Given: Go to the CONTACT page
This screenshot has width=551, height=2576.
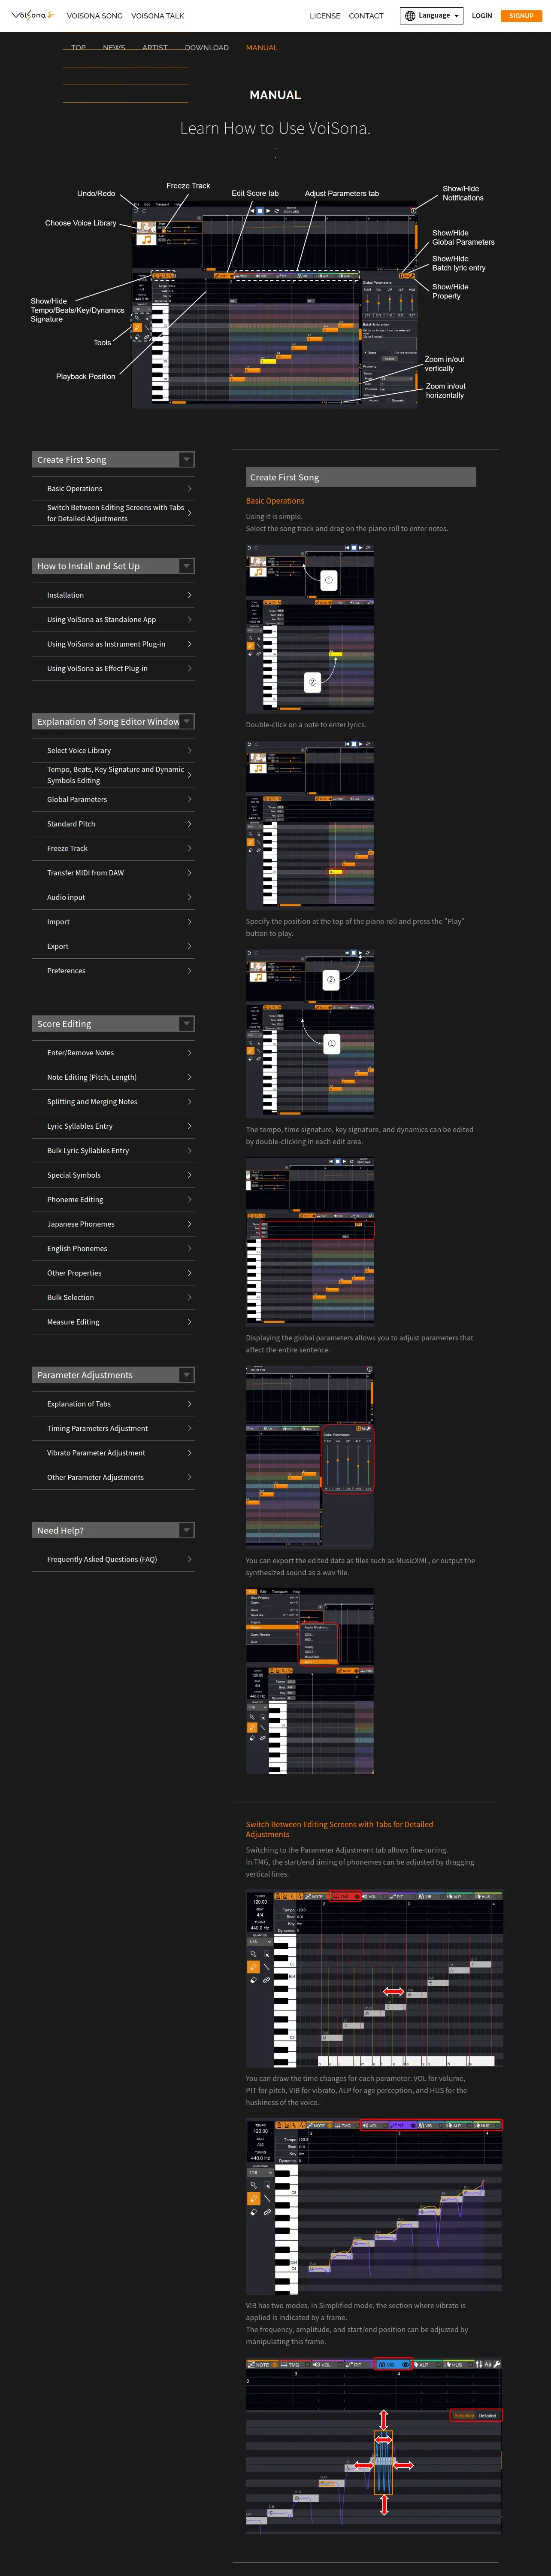Looking at the screenshot, I should [x=366, y=16].
